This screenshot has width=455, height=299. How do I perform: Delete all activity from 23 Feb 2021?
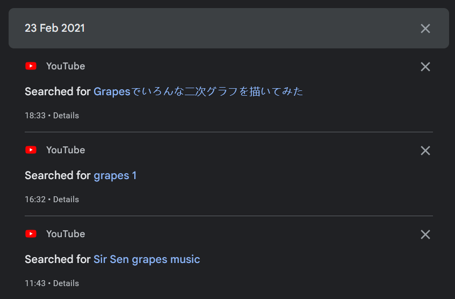point(425,29)
